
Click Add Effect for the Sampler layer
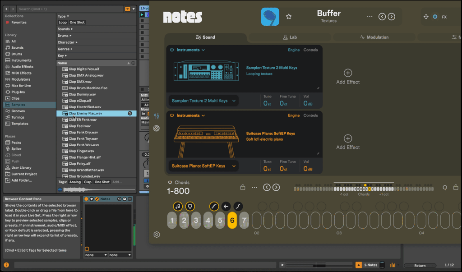tap(348, 77)
